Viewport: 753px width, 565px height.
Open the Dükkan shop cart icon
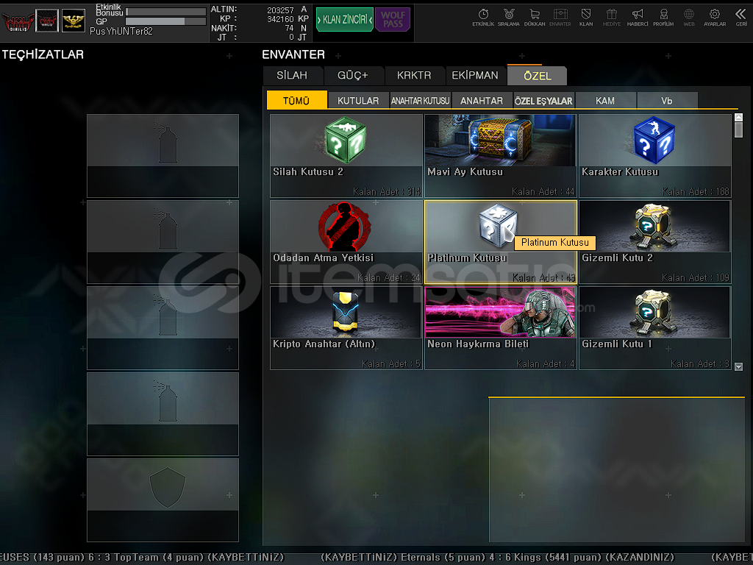coord(535,18)
